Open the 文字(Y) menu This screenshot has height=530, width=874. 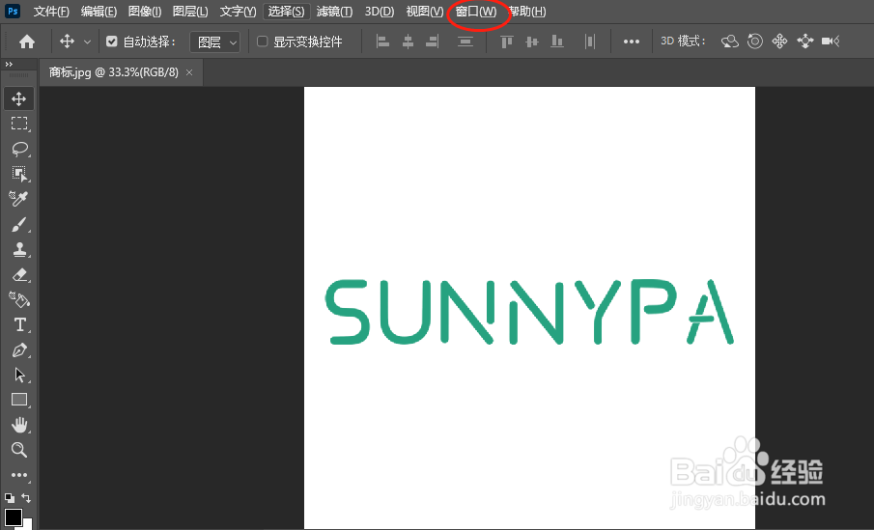[x=238, y=12]
